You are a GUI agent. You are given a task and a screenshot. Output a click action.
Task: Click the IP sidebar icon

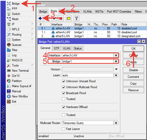click(9, 24)
